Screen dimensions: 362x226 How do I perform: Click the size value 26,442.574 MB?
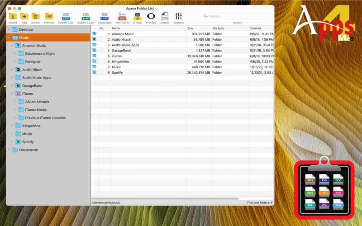(x=198, y=72)
